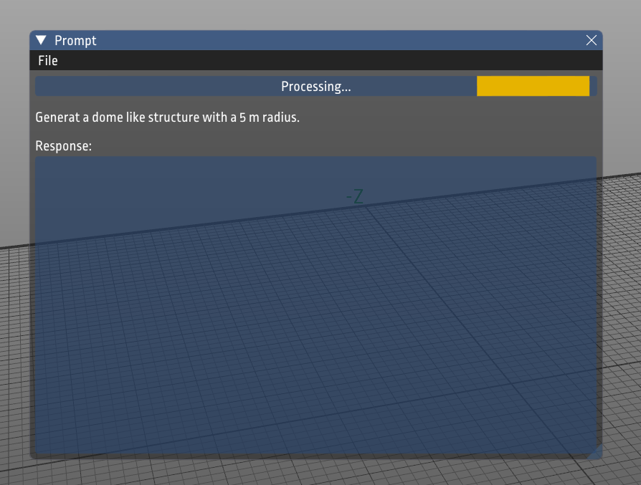Click the Prompt title text
The image size is (641, 485).
(75, 40)
